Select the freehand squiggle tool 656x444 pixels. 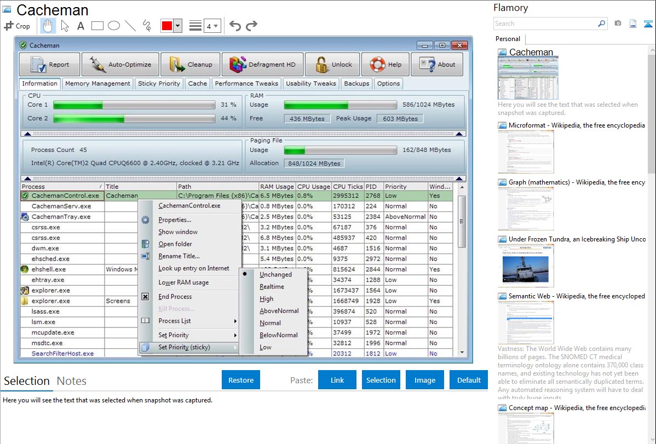(x=147, y=26)
